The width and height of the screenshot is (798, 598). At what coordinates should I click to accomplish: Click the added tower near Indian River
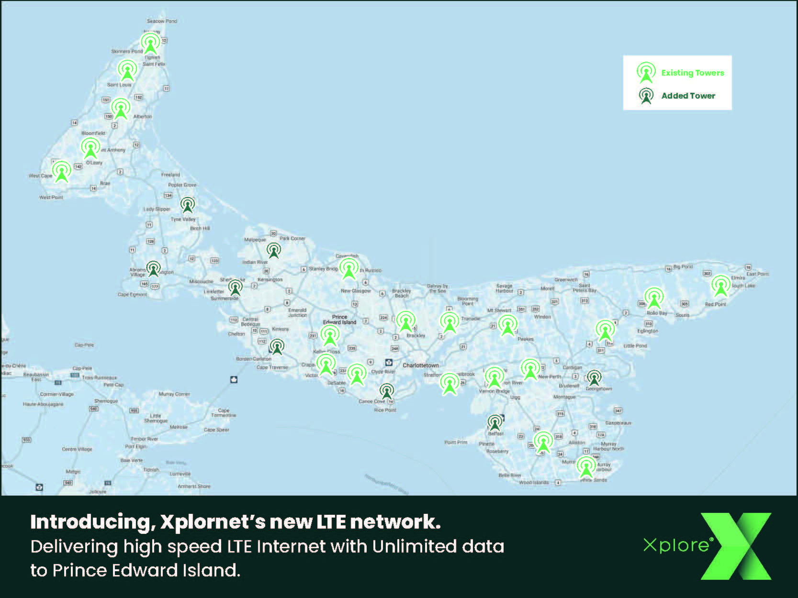[x=274, y=250]
